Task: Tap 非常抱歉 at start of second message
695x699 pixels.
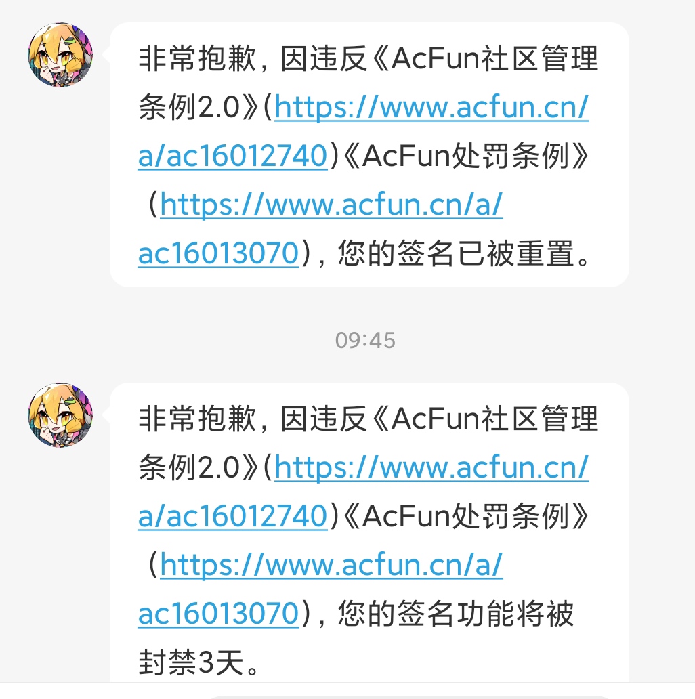Action: [x=198, y=419]
